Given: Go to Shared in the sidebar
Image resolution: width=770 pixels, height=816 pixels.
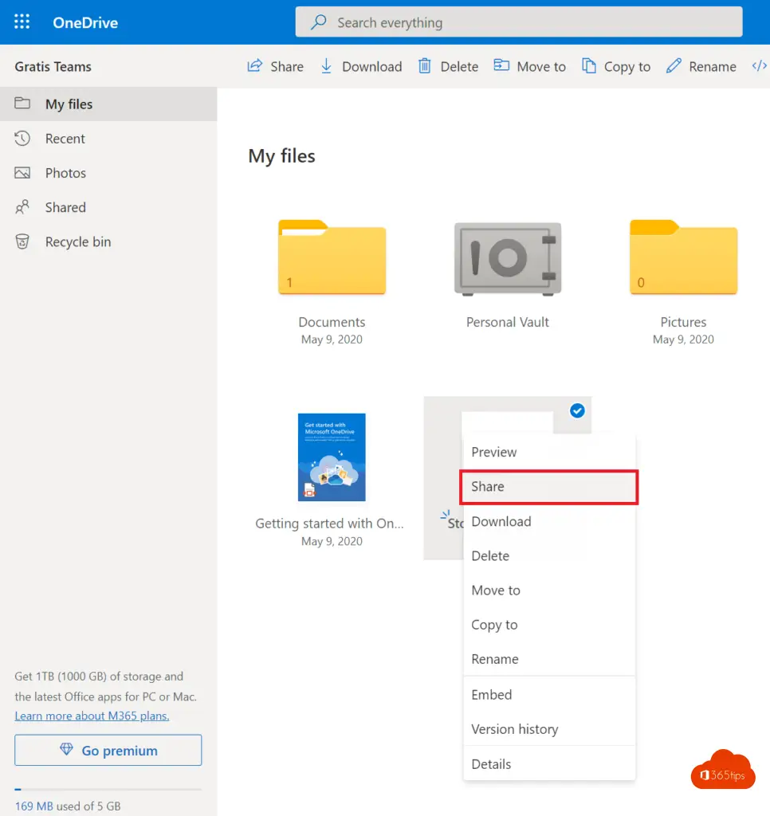Looking at the screenshot, I should point(108,207).
